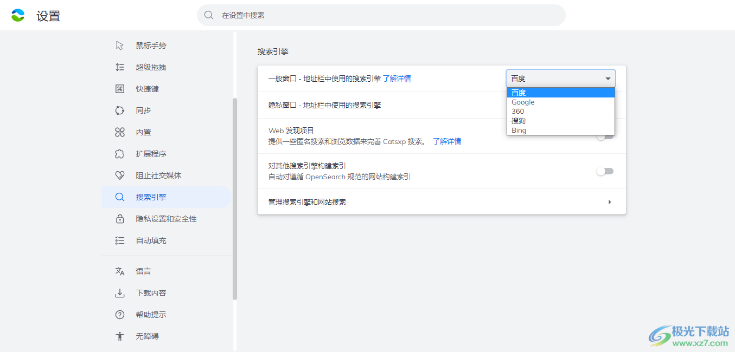Toggle the Web 发现项目 switch
The image size is (735, 352).
point(605,136)
